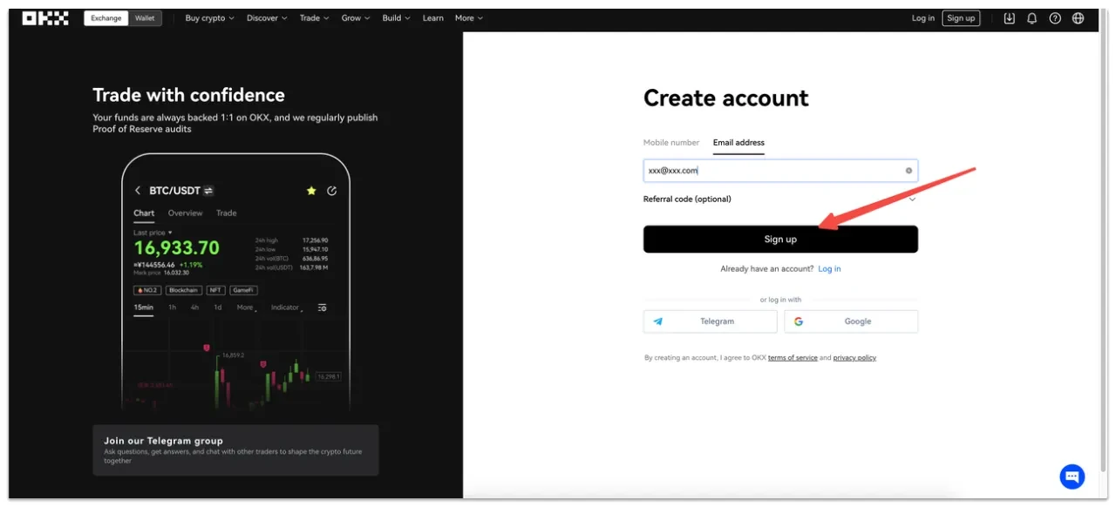Continue with Telegram
Viewport: 1116px width, 507px height.
710,321
